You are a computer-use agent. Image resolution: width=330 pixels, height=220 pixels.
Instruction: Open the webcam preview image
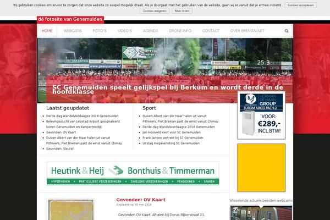click(x=261, y=213)
